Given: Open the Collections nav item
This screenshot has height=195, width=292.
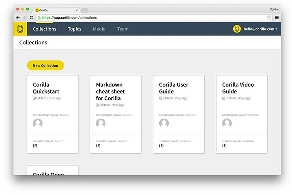Looking at the screenshot, I should (x=45, y=29).
